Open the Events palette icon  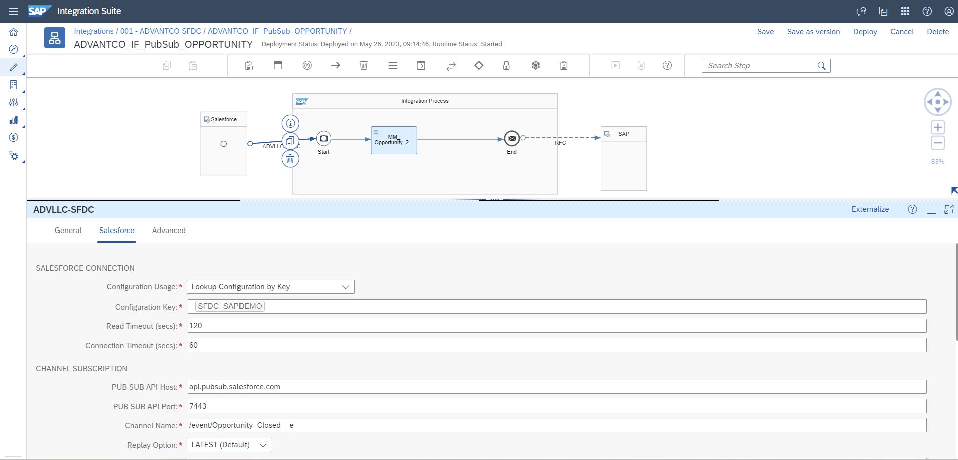coord(307,65)
